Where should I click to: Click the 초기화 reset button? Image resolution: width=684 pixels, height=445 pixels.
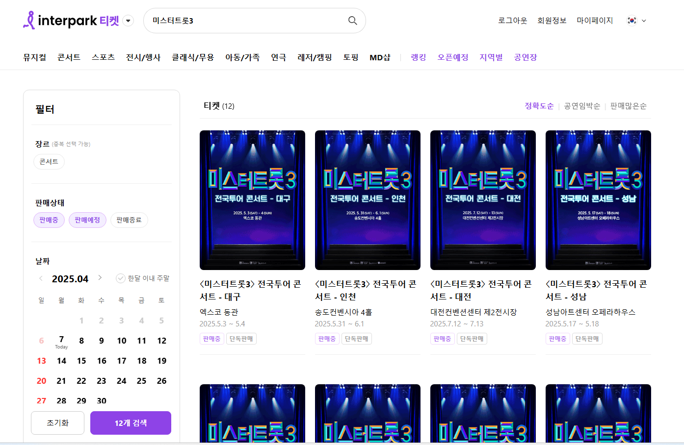pos(57,422)
